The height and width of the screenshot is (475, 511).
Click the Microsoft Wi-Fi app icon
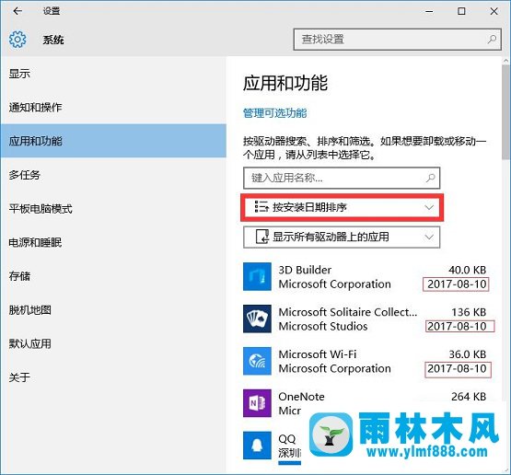point(257,361)
